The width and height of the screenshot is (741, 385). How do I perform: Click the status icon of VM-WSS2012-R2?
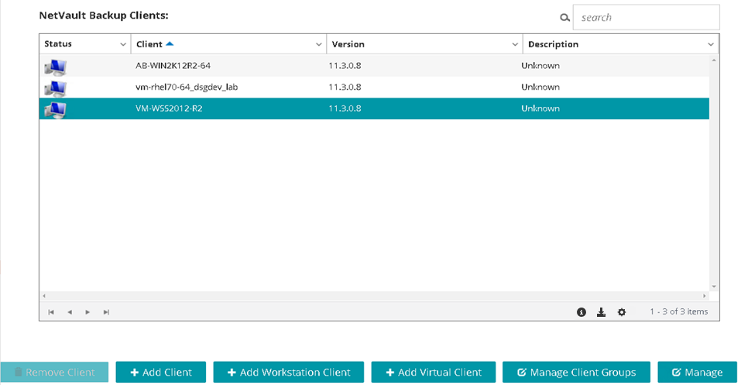(x=55, y=109)
